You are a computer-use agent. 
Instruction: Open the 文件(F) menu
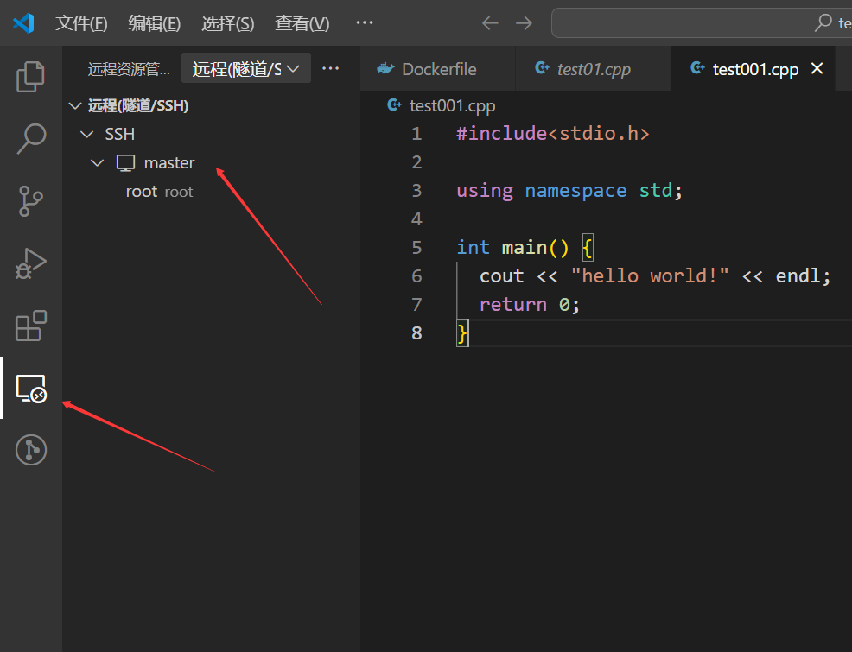click(x=81, y=23)
